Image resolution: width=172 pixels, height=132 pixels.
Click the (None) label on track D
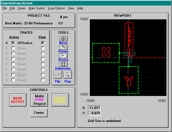tap(21, 59)
